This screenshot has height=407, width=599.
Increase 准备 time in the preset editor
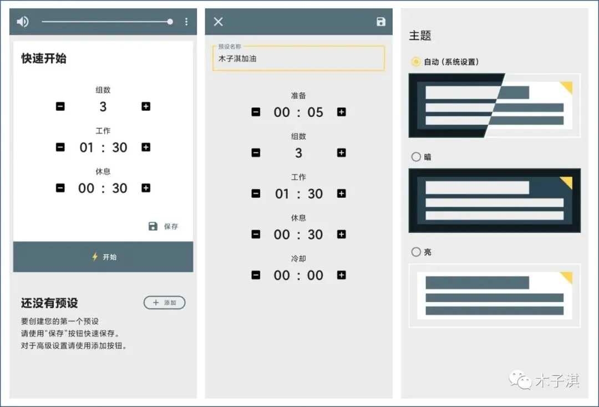[x=342, y=112]
